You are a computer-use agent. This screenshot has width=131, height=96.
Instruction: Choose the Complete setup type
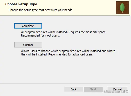point(28,26)
